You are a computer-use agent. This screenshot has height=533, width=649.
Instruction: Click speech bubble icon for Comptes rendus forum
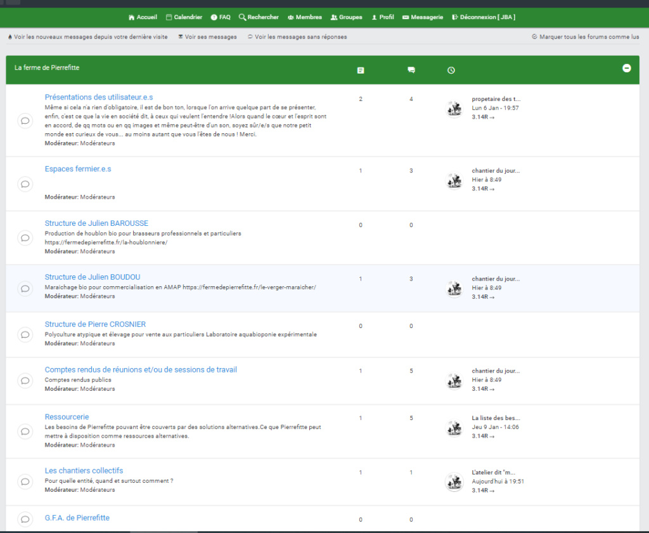point(25,381)
